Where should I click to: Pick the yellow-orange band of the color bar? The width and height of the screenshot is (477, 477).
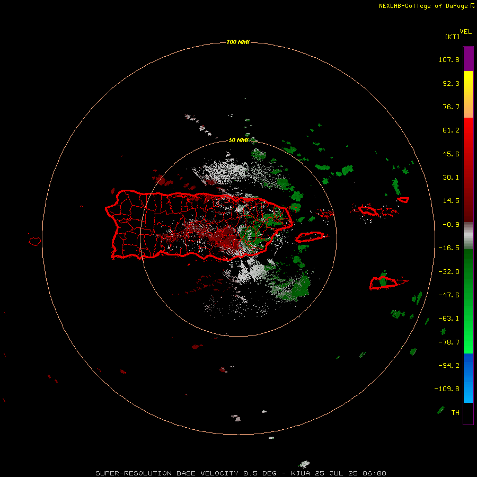click(468, 94)
